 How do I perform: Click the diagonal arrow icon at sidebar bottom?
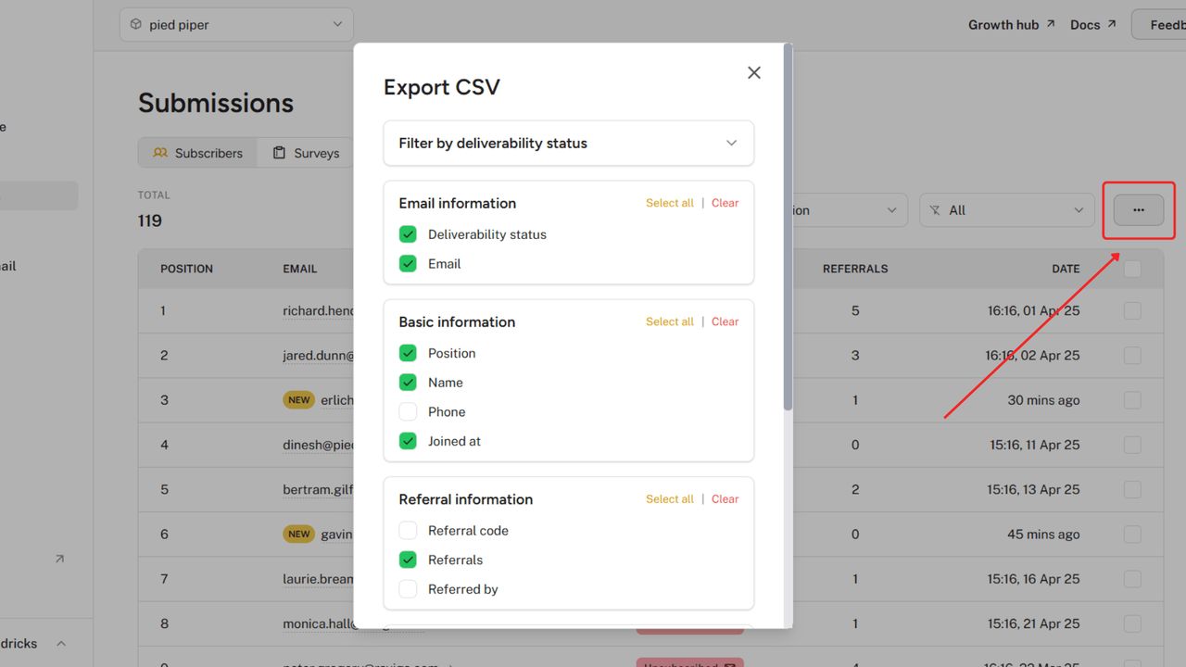[x=59, y=559]
